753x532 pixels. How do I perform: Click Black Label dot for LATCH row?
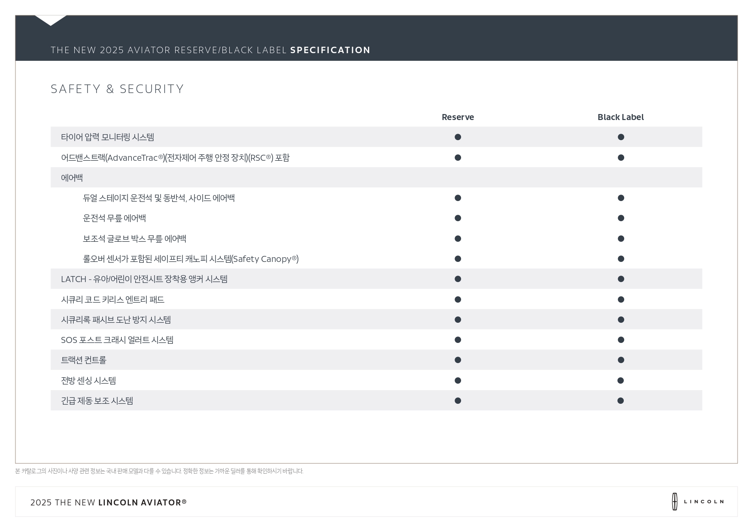pyautogui.click(x=621, y=279)
